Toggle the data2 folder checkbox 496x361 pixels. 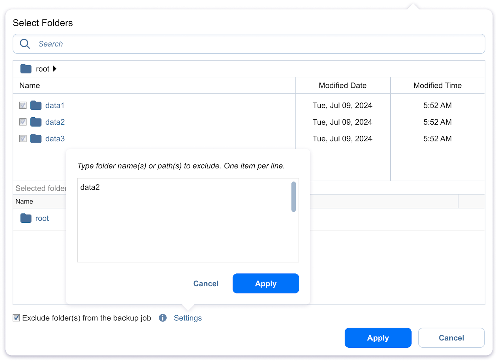pos(23,122)
